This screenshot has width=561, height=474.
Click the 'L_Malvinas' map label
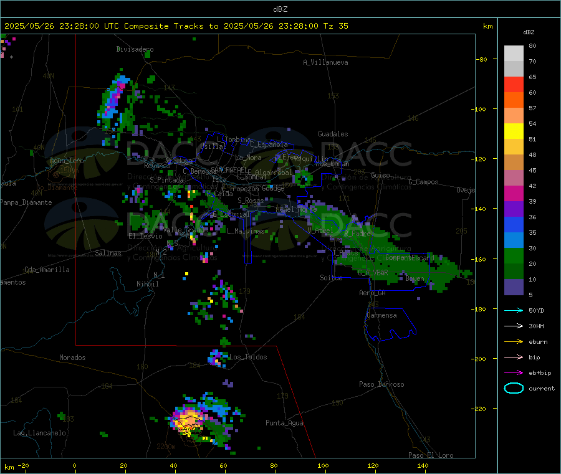pyautogui.click(x=246, y=231)
